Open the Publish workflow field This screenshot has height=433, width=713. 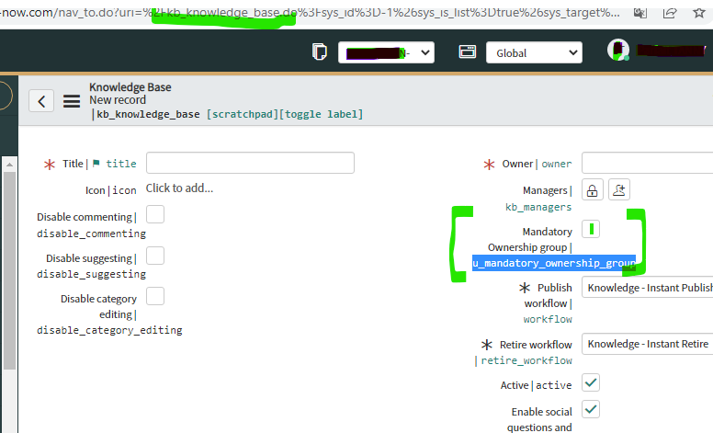[x=648, y=288]
